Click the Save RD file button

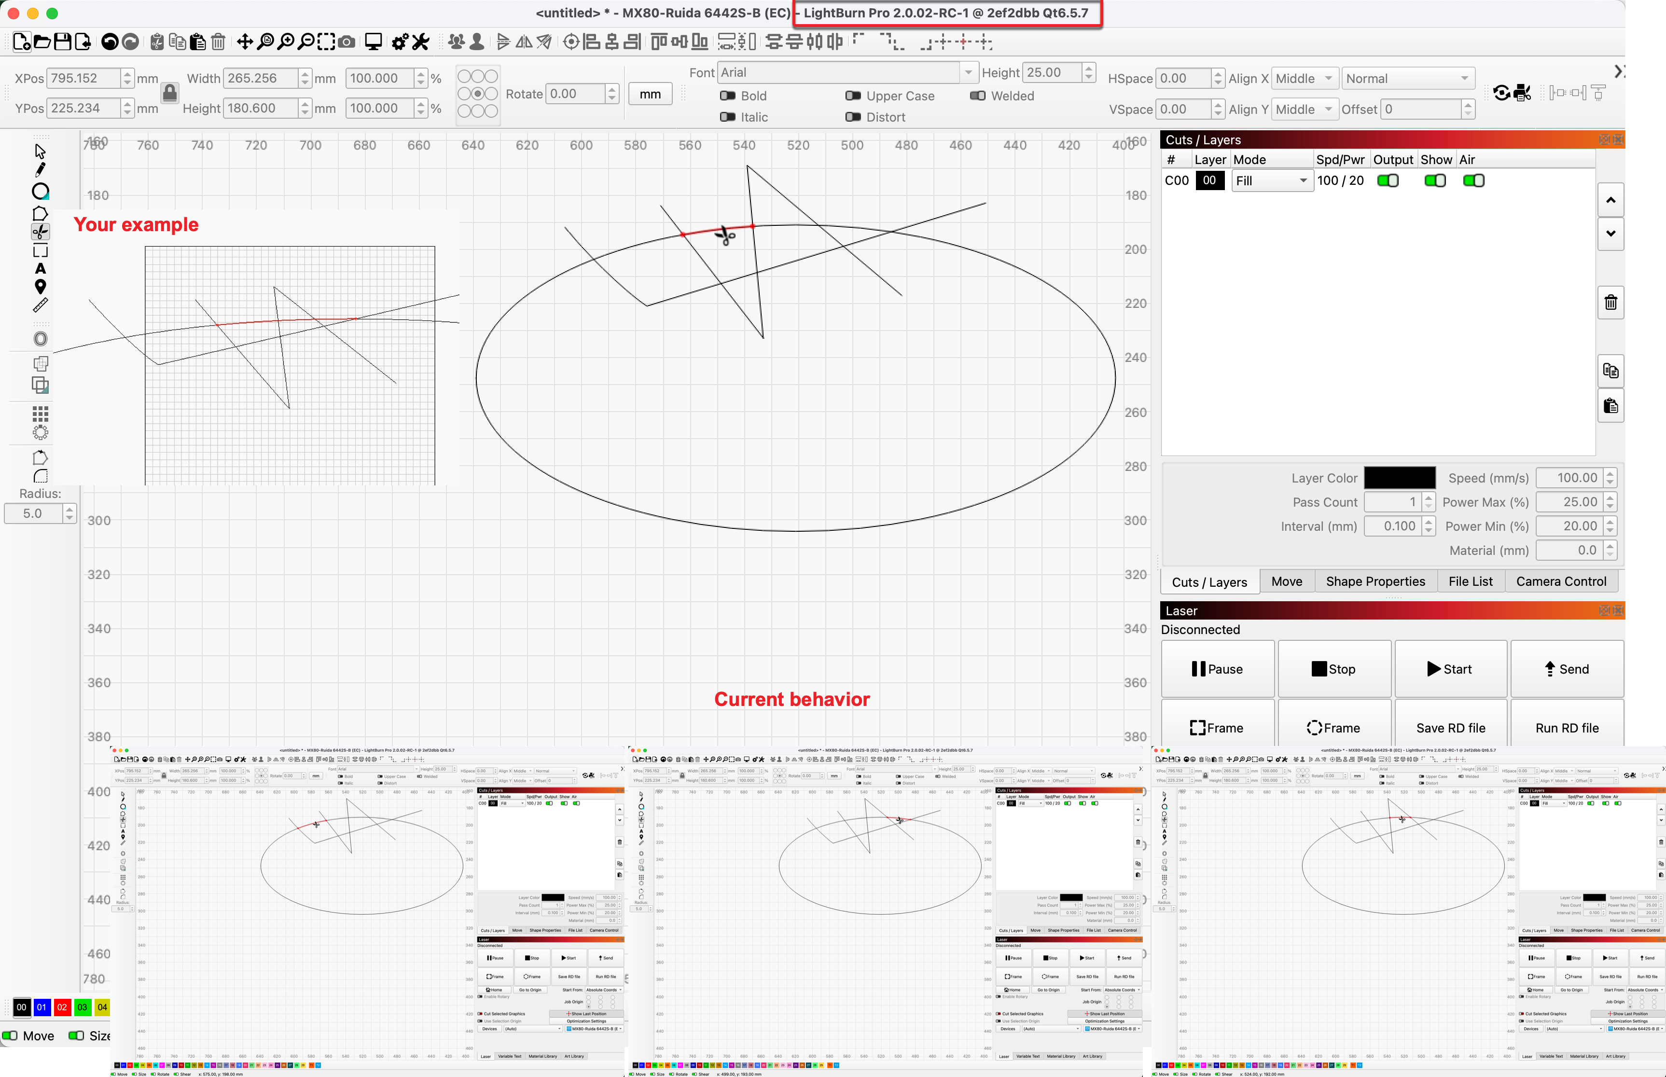pos(1451,728)
